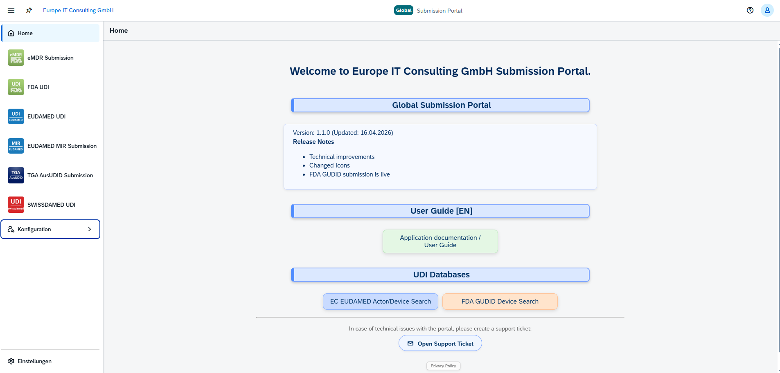Open the Privacy Policy link
Viewport: 780px width, 373px height.
pos(443,366)
